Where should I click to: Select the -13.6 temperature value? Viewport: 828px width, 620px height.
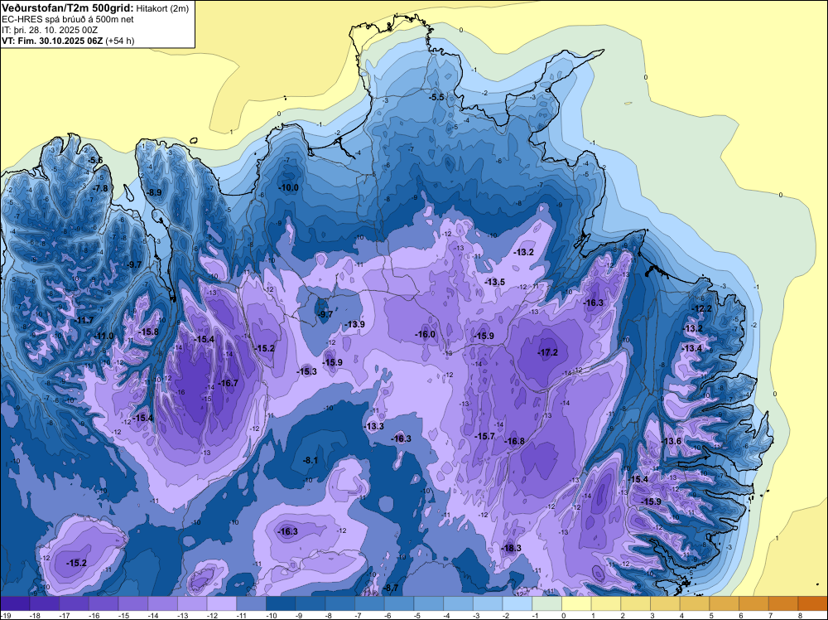point(672,441)
